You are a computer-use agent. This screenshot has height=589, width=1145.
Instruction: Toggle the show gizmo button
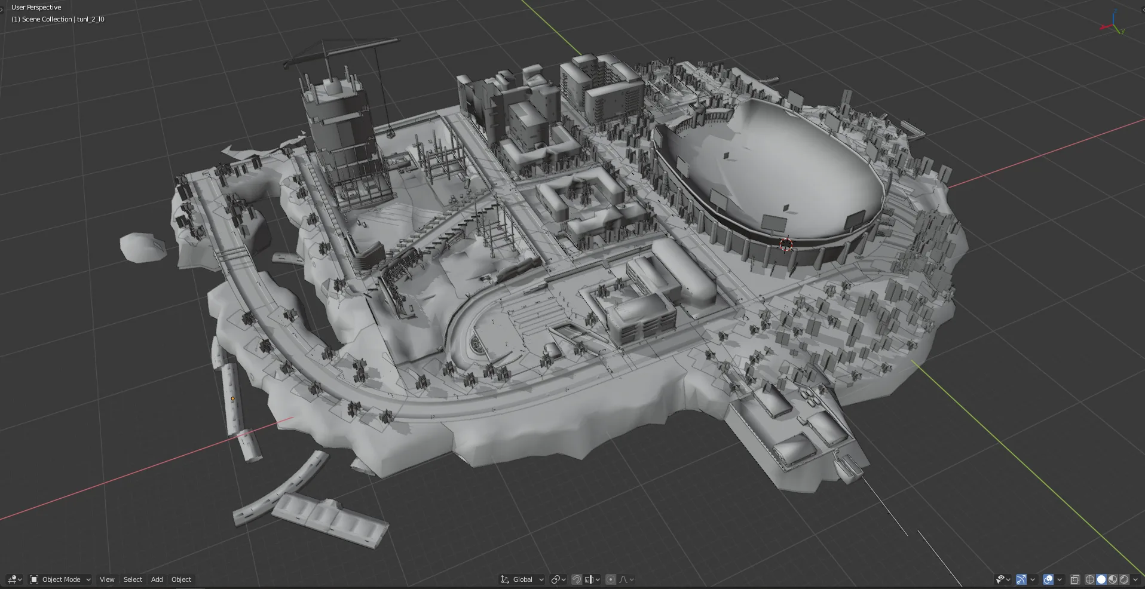1021,579
